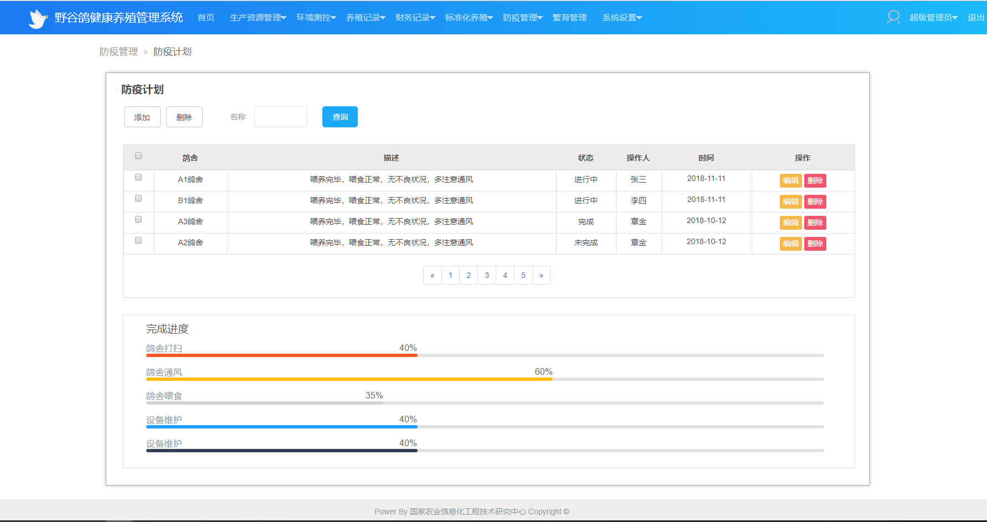
Task: Expand the 生产资源管理 dropdown menu
Action: [x=258, y=18]
